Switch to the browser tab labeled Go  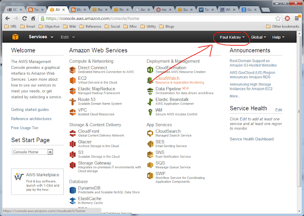(250, 9)
